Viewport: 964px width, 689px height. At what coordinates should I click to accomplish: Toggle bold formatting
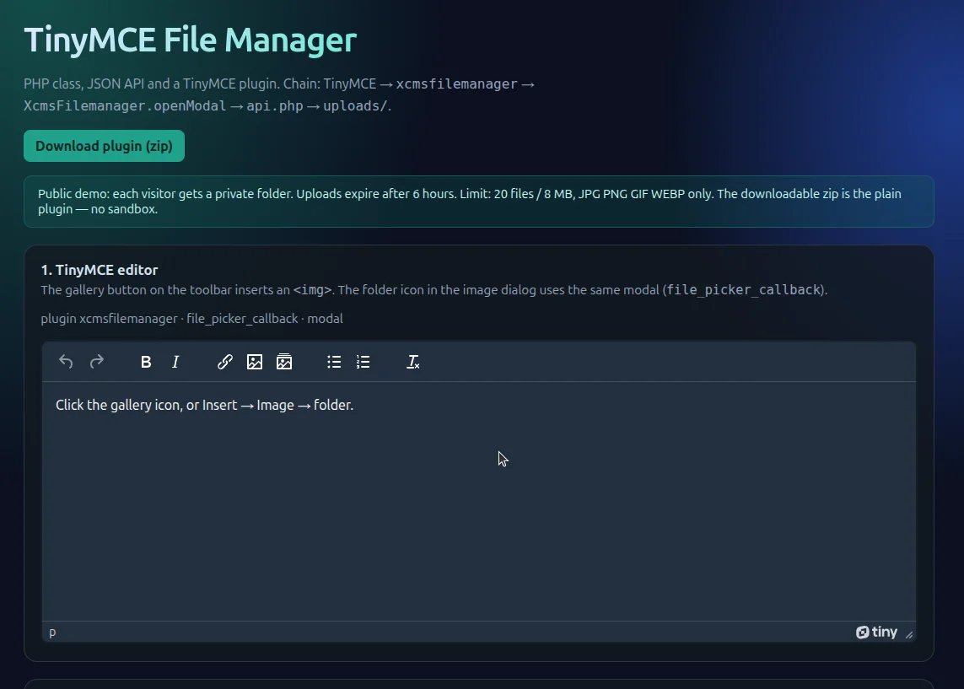tap(146, 362)
